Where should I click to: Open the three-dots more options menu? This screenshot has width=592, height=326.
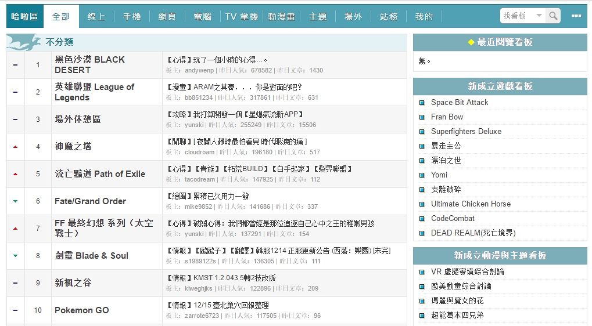[x=576, y=16]
